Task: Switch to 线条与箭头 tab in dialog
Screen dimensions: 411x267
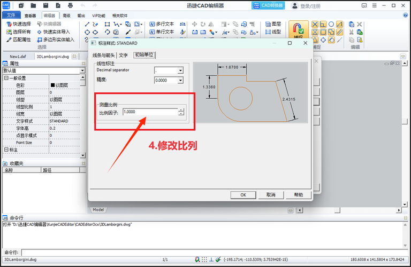Action: point(103,55)
